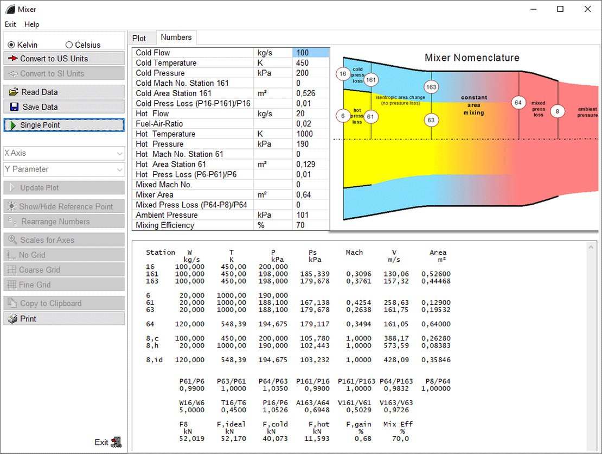Click the Mixer application icon in title bar
This screenshot has height=454, width=602.
[x=9, y=9]
